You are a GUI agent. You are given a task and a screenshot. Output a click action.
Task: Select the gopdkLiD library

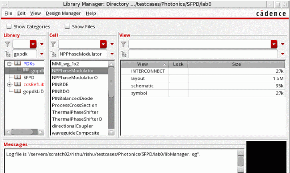tap(34, 91)
